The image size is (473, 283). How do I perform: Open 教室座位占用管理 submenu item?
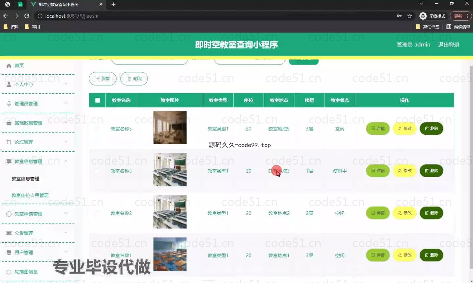pos(30,195)
